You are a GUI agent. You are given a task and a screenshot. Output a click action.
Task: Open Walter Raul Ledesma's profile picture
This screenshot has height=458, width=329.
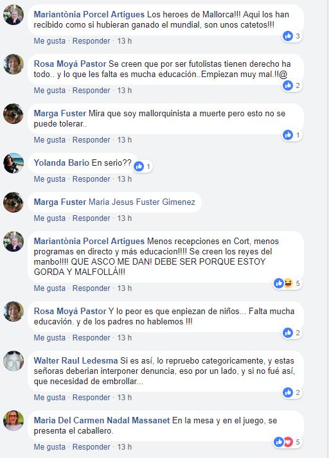pyautogui.click(x=13, y=361)
